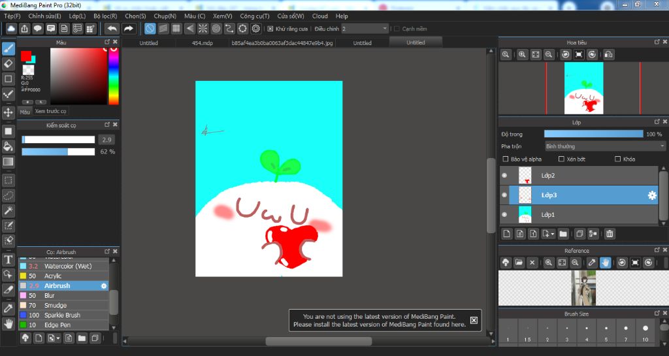This screenshot has width=669, height=356.
Task: Add a new layer in layer panel
Action: [x=506, y=234]
